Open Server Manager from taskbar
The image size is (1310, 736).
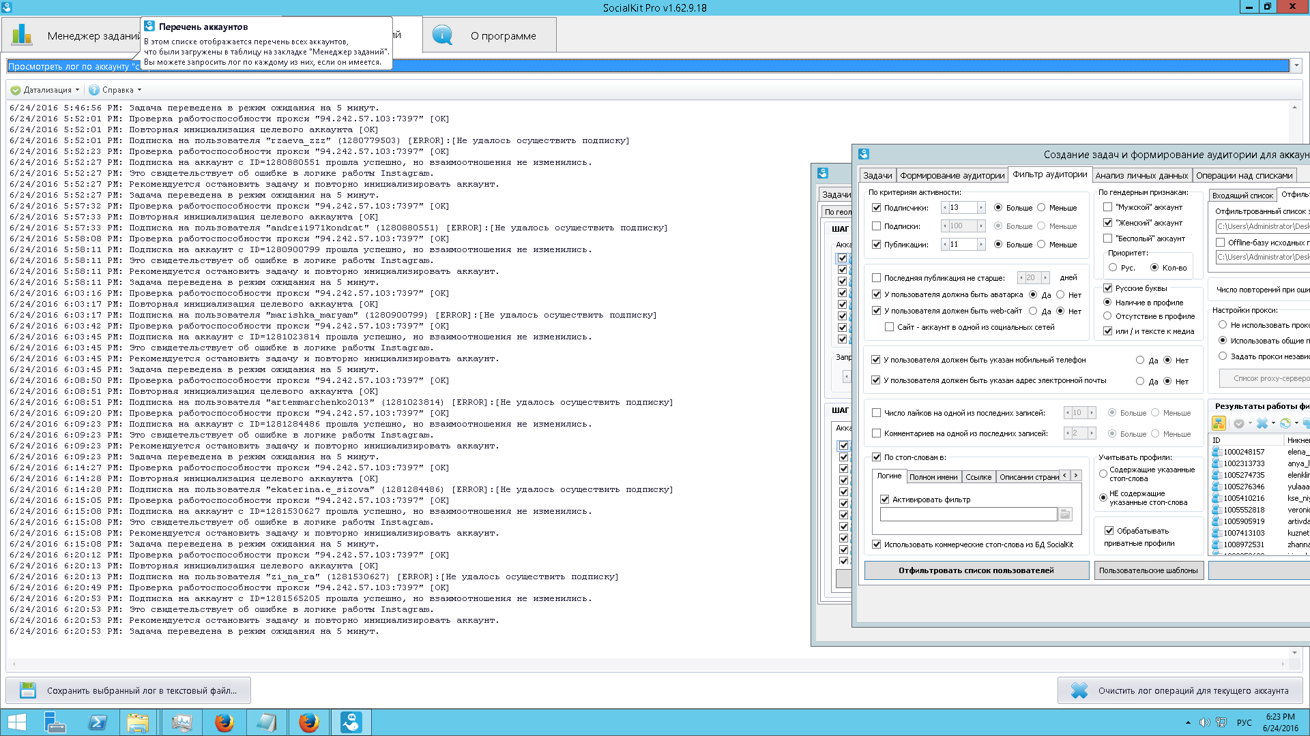tap(54, 722)
